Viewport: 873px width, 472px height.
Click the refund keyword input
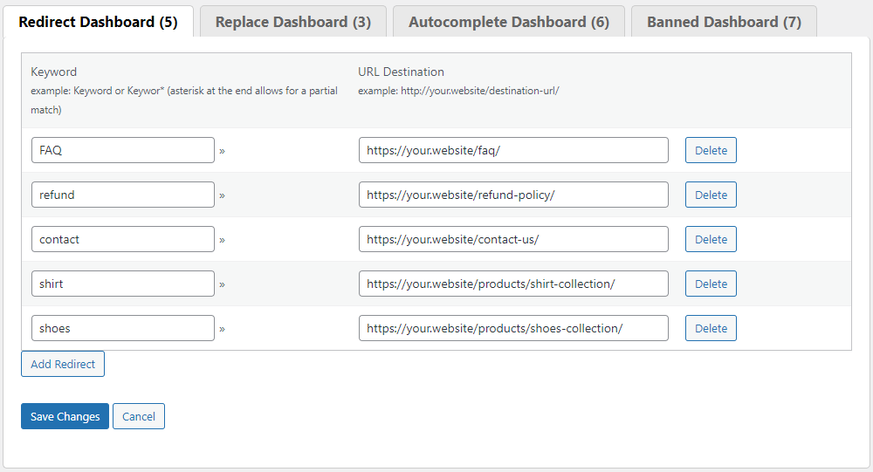click(122, 195)
